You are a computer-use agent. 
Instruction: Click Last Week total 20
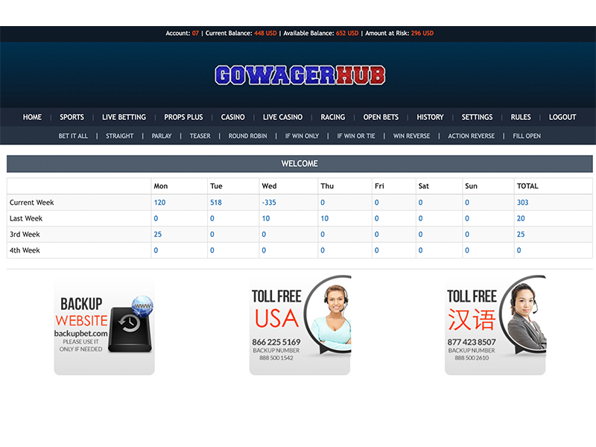[x=521, y=218]
